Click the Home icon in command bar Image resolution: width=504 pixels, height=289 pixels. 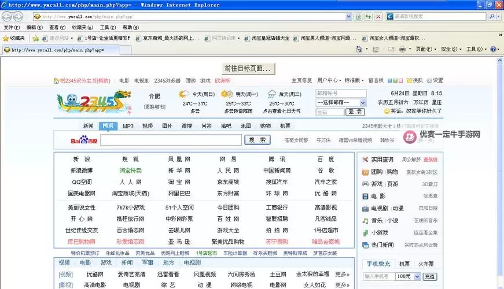(x=359, y=49)
